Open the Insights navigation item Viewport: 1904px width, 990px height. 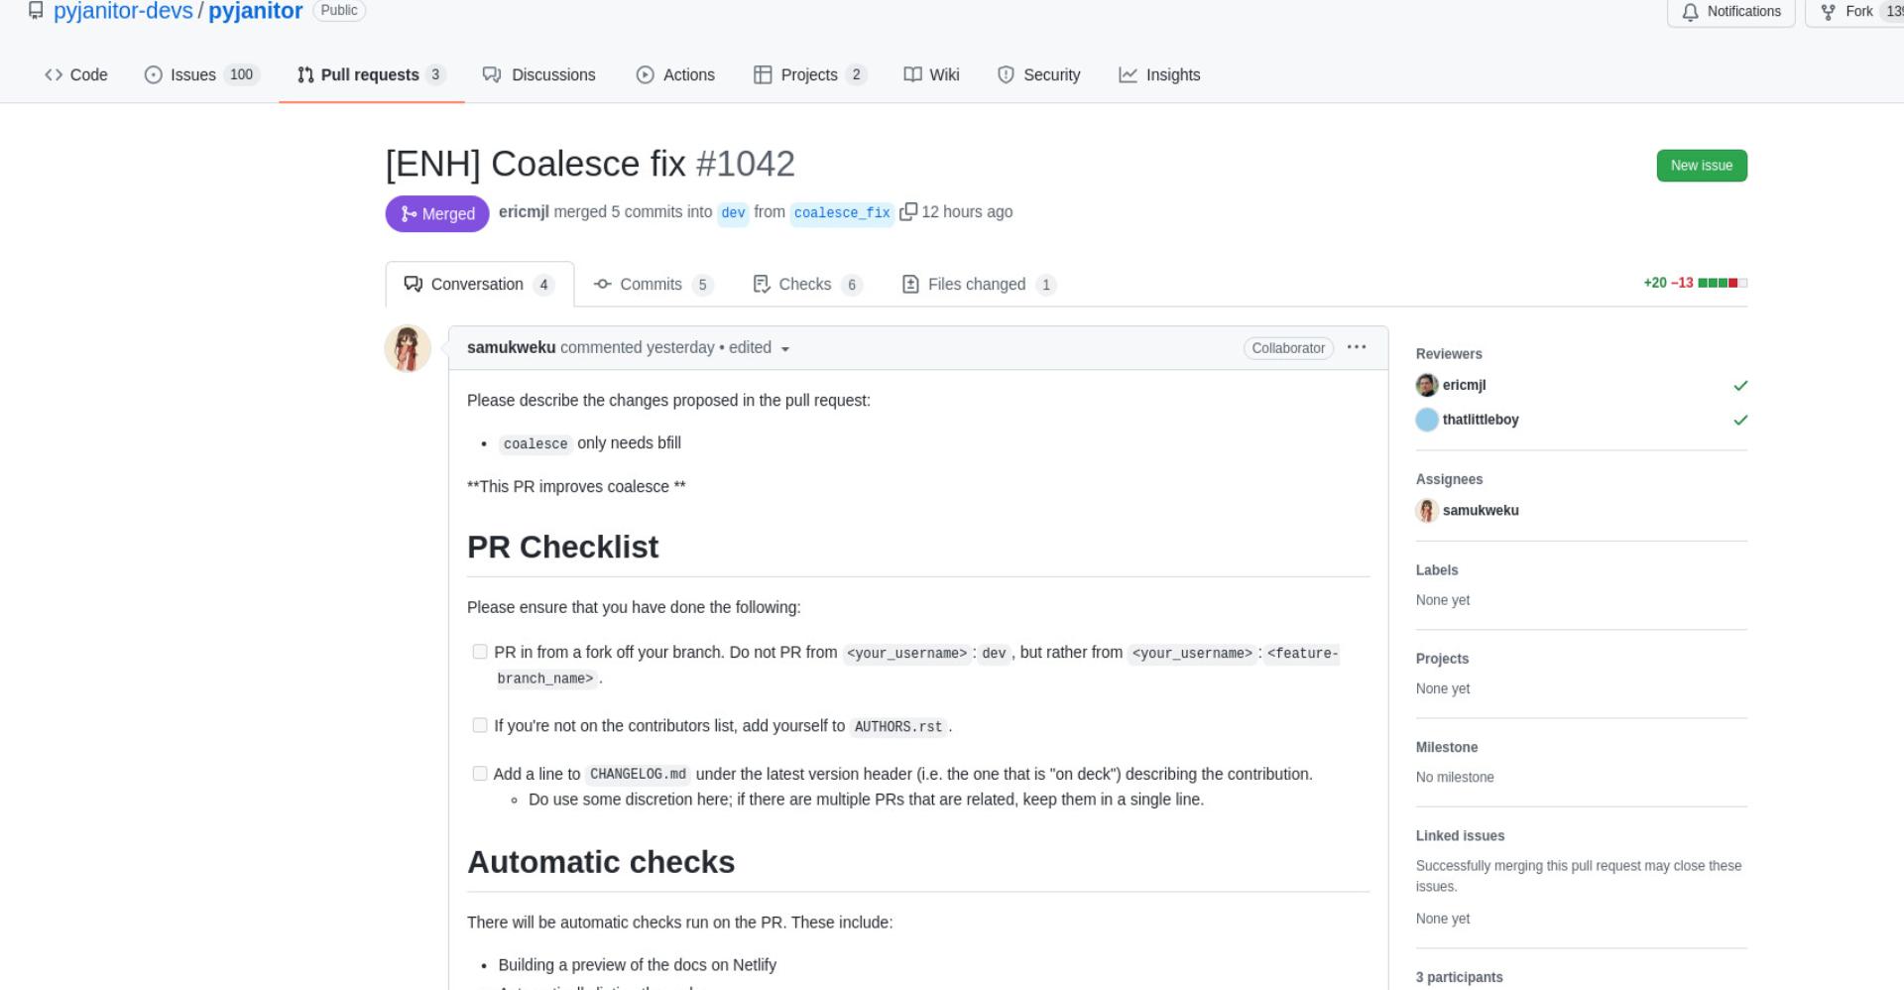pyautogui.click(x=1159, y=74)
